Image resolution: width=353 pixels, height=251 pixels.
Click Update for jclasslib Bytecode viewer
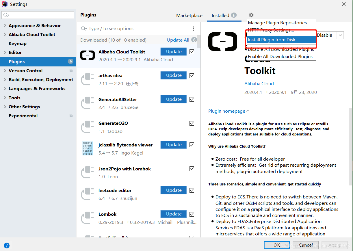174,145
